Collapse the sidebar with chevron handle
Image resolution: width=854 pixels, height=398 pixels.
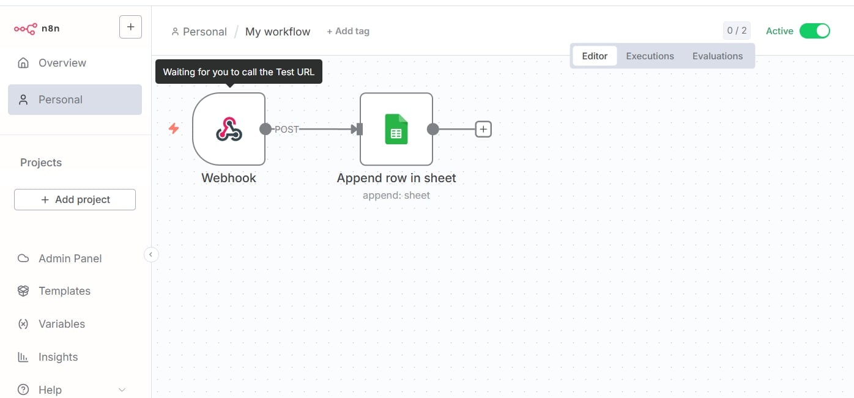point(151,254)
